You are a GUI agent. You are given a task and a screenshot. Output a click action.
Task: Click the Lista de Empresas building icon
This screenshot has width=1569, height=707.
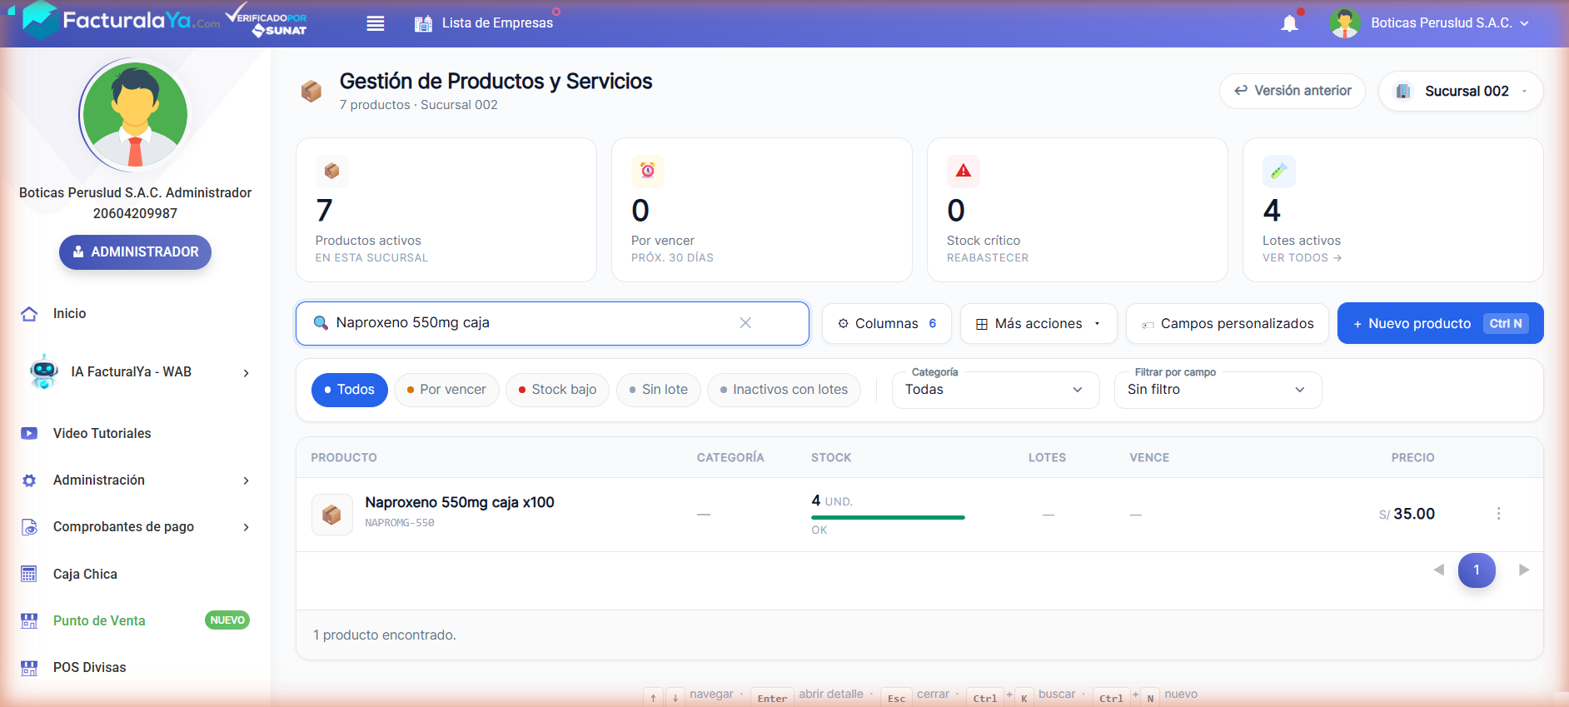[423, 23]
